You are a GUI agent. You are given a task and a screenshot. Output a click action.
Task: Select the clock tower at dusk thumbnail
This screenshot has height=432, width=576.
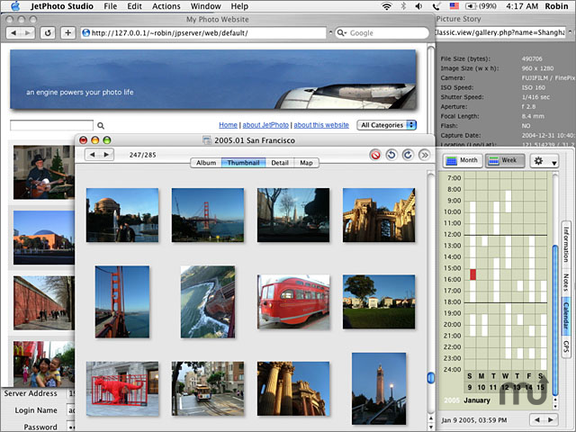click(379, 389)
